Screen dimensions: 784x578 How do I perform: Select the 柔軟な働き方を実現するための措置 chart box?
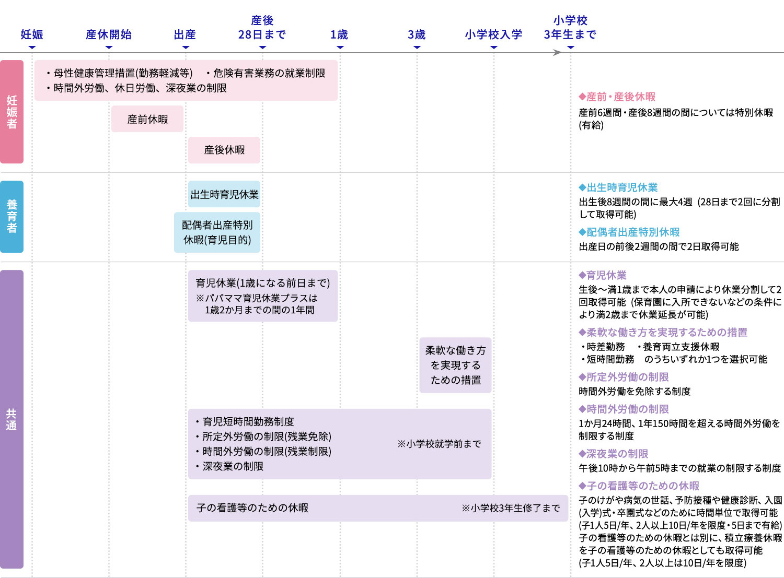[x=455, y=365]
